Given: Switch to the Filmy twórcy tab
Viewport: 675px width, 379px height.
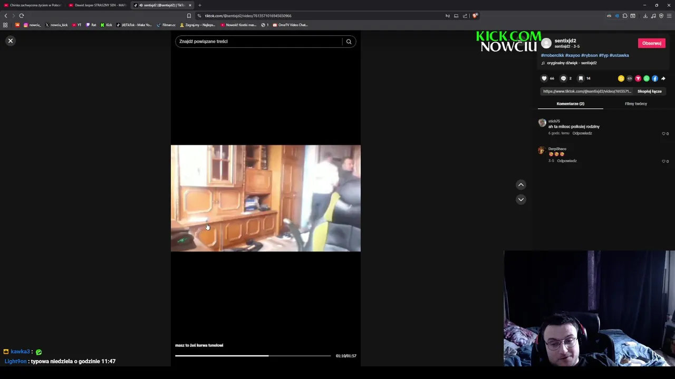Looking at the screenshot, I should pos(635,104).
